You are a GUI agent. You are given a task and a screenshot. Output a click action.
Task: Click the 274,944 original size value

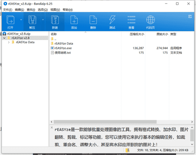[162, 48]
